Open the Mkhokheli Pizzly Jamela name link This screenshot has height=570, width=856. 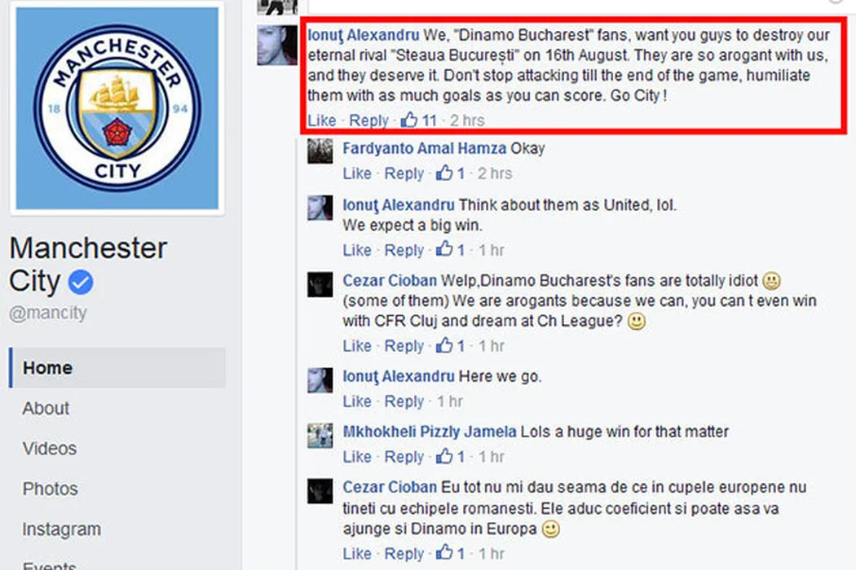pos(430,432)
